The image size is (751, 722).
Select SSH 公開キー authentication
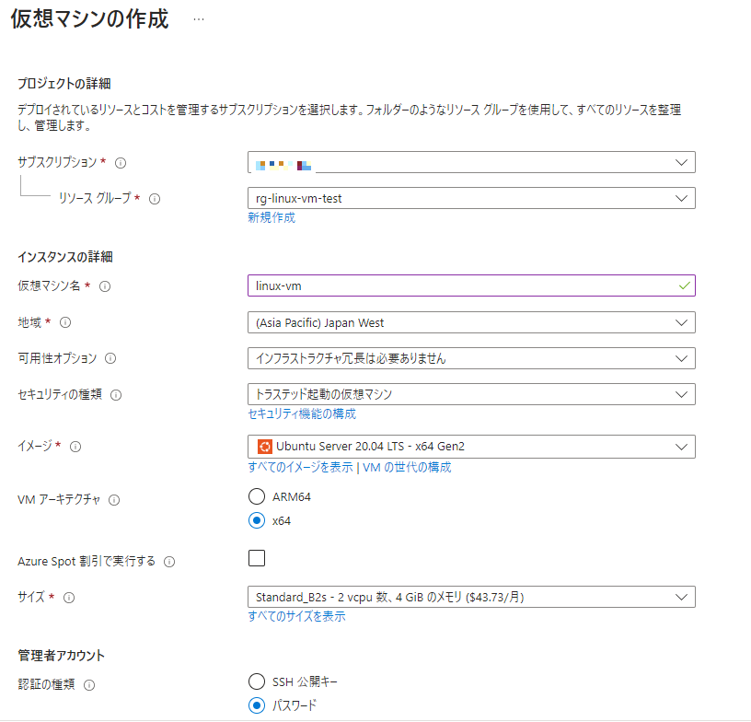pos(255,681)
